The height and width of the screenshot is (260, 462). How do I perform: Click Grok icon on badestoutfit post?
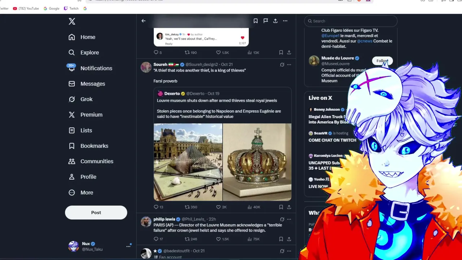pos(282,251)
